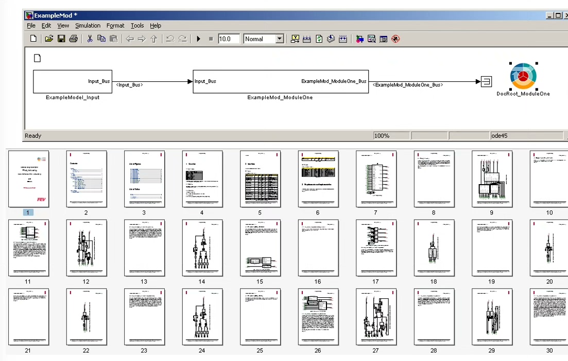The image size is (568, 361).
Task: Open the Format menu
Action: pos(115,26)
